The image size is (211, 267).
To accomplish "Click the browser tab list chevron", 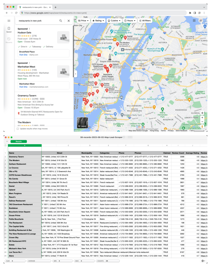I will pos(204,7).
